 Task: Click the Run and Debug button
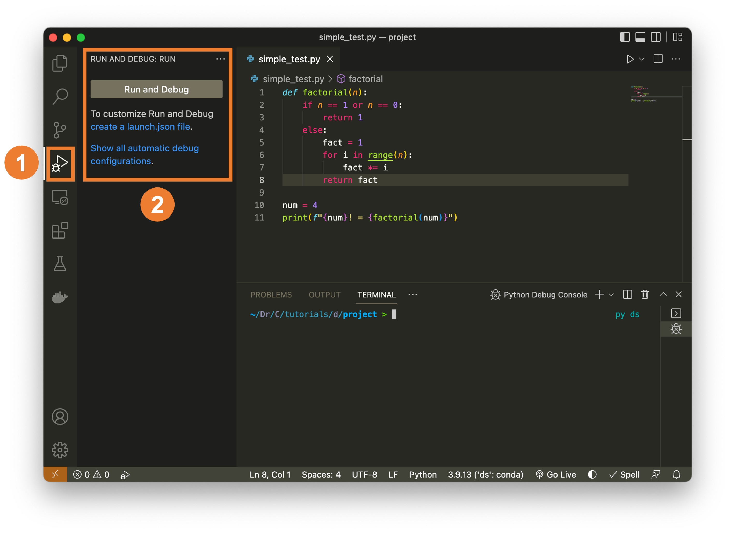[156, 89]
